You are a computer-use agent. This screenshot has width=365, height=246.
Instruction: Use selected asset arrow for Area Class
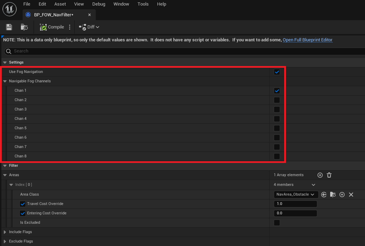click(x=324, y=195)
